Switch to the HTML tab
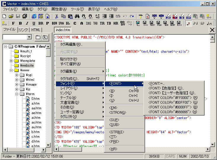This screenshot has width=217, height=160. tap(36, 30)
